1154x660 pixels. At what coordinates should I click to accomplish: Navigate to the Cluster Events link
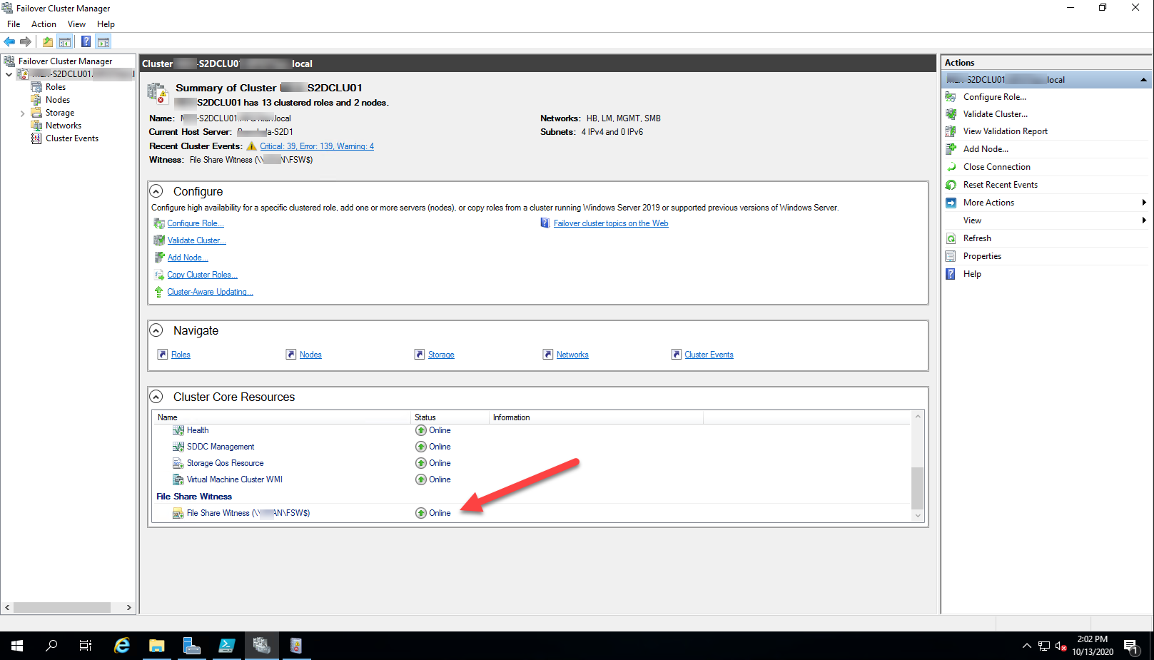pos(709,355)
